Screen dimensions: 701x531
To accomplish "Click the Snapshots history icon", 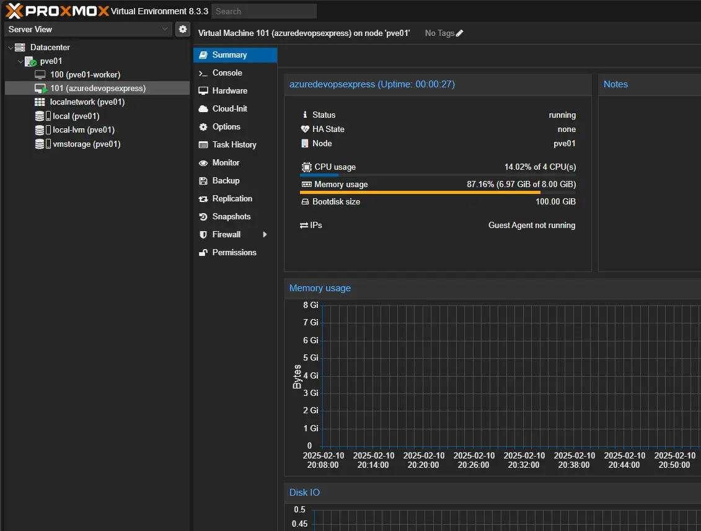I will coord(203,217).
